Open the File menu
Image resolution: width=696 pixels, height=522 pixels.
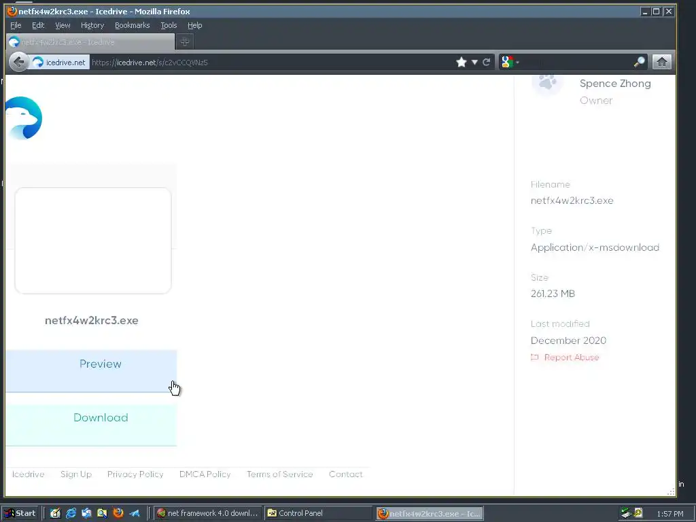pos(16,25)
